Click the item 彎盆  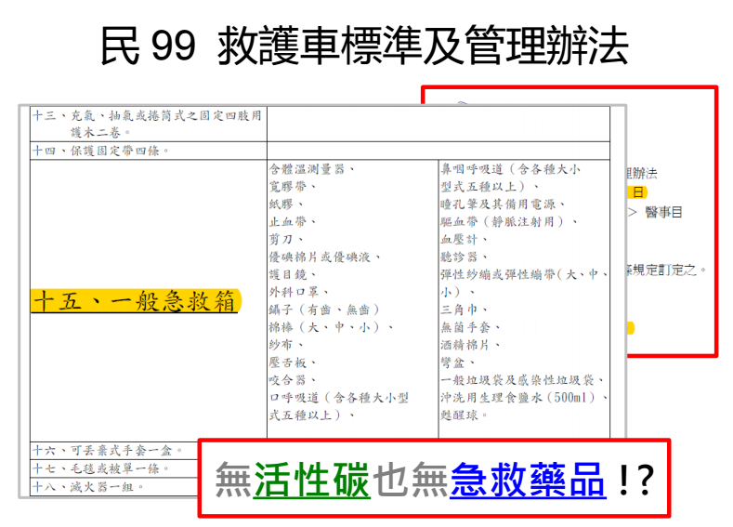pos(453,362)
